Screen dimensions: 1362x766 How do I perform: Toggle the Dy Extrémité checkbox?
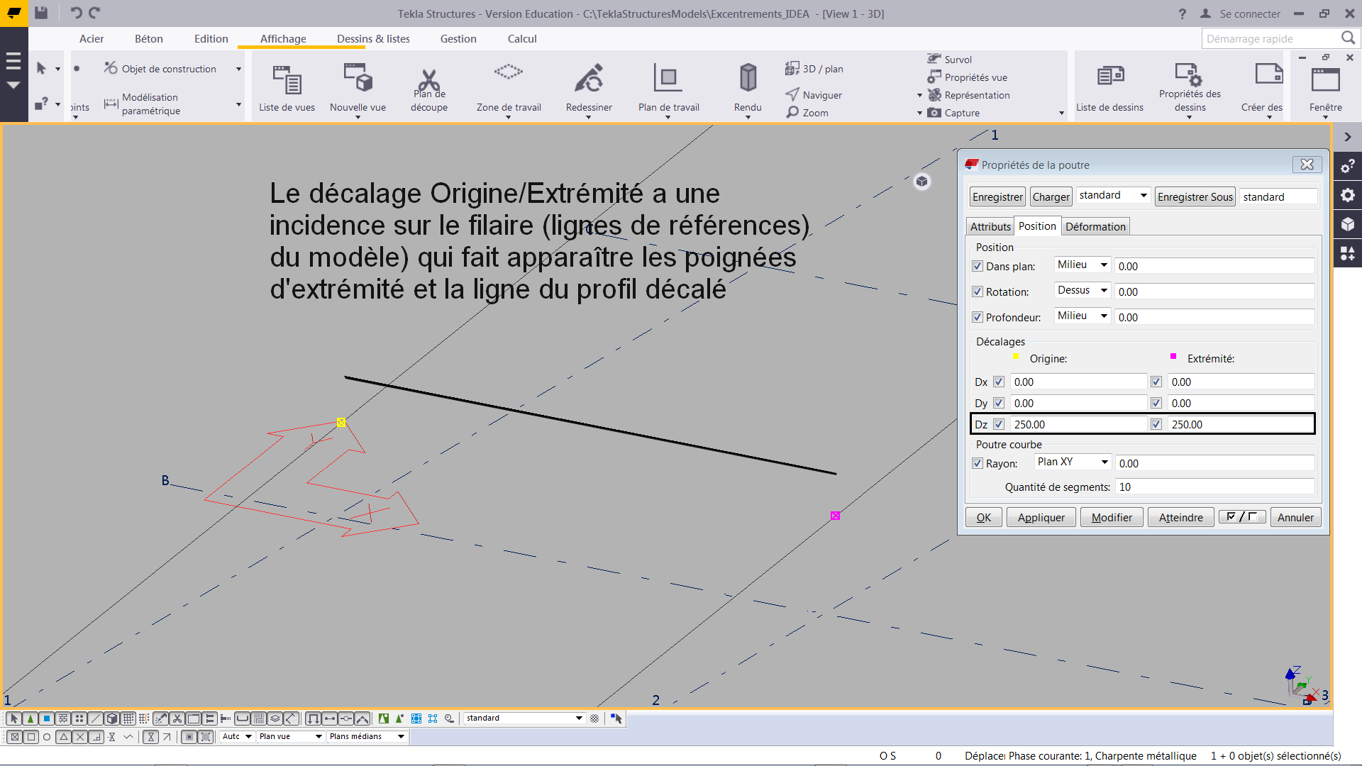[1156, 404]
